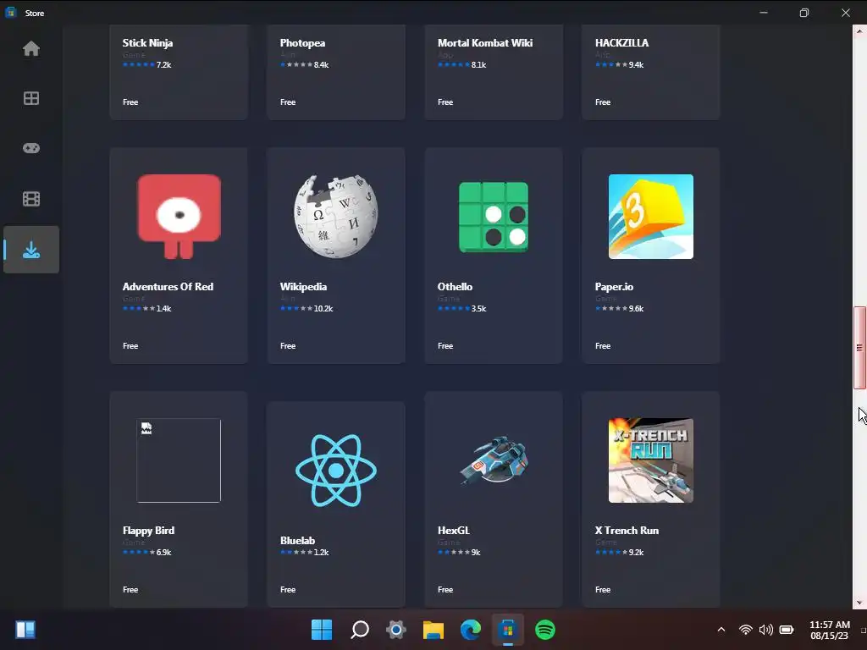Open the HexGL spaceship icon
Screen dimensions: 867x650
(x=494, y=460)
